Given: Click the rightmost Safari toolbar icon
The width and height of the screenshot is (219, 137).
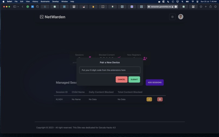Looking at the screenshot, I should tap(215, 7).
